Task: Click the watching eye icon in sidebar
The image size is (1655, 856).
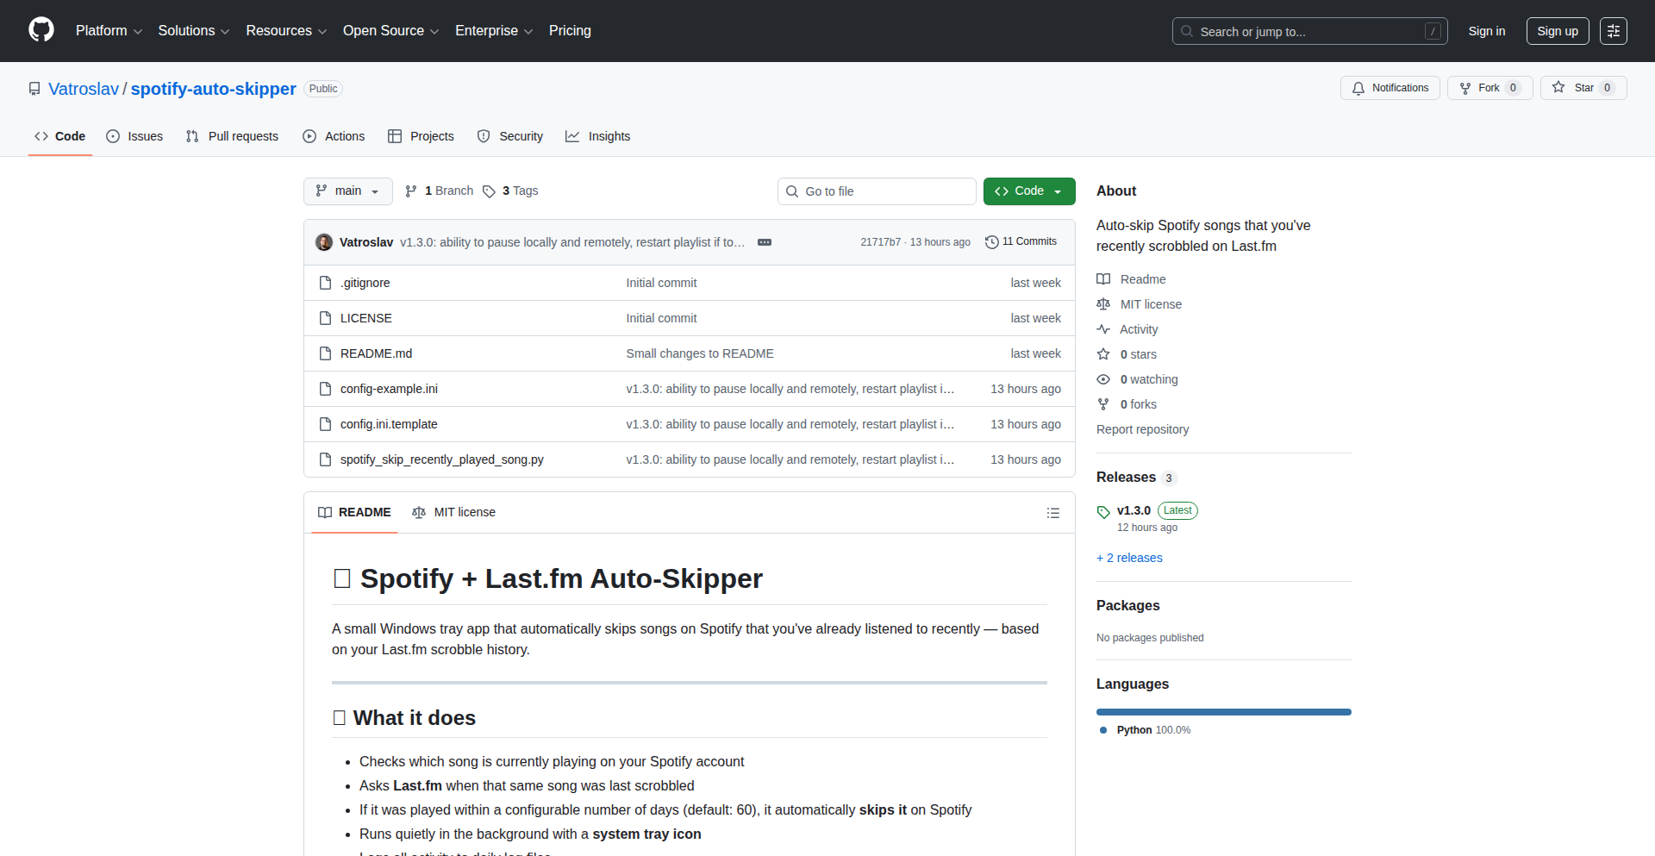Action: click(1103, 379)
